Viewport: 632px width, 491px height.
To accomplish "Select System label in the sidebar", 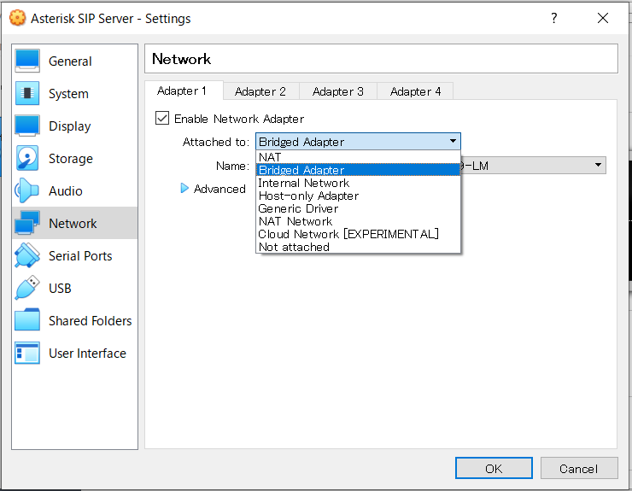I will click(x=68, y=94).
